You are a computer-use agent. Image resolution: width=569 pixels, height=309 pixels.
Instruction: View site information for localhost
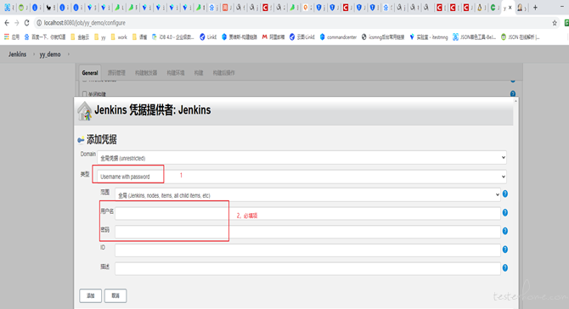pyautogui.click(x=39, y=23)
